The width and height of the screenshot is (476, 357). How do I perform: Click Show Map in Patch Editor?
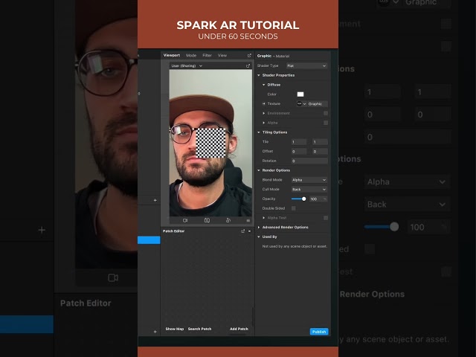pos(175,329)
